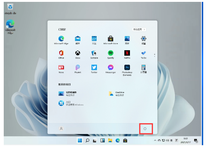
Task: Open the volume control in tray
Action: pos(167,141)
